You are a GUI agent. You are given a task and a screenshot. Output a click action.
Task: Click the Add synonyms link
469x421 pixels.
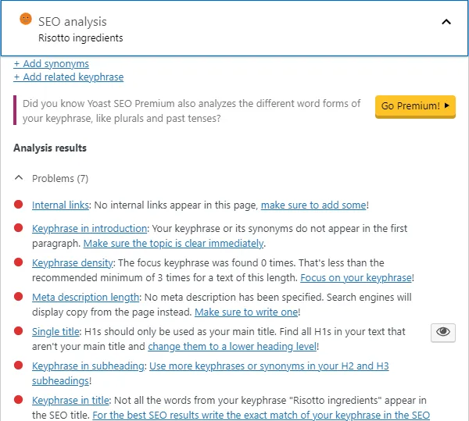tap(51, 63)
